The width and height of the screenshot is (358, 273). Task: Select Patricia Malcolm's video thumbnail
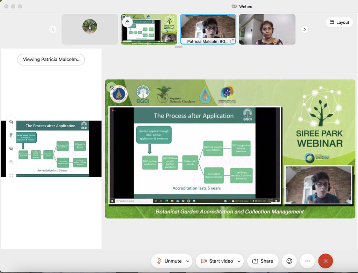pos(208,29)
